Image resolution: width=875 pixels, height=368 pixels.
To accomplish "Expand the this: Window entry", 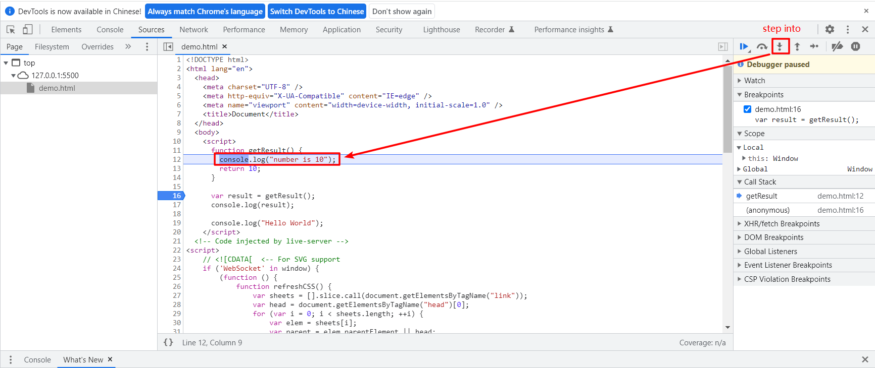I will click(744, 158).
